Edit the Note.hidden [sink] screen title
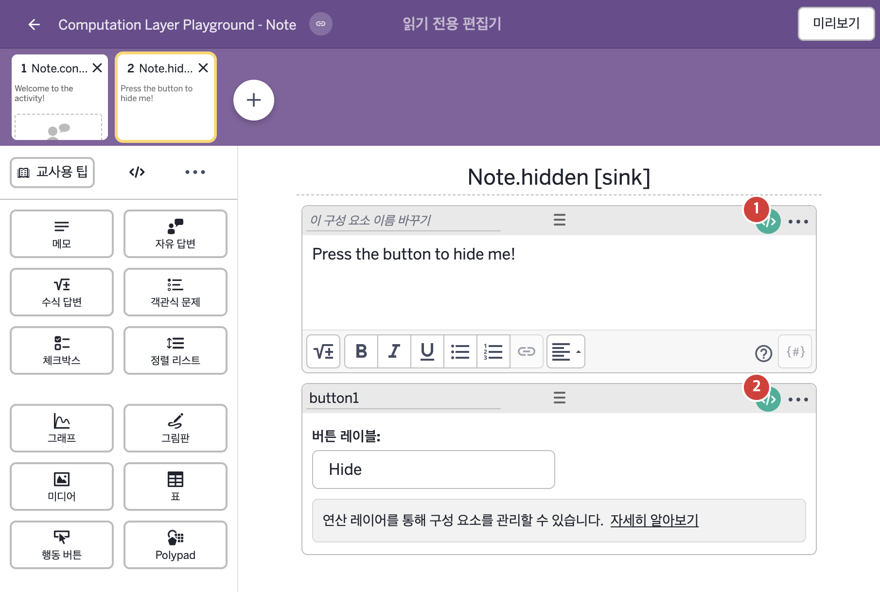880x592 pixels. [x=559, y=177]
